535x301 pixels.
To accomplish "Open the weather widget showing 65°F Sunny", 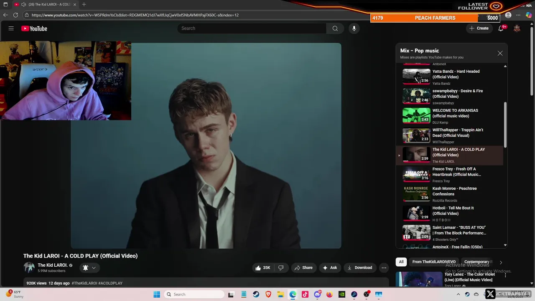I will coord(14,294).
